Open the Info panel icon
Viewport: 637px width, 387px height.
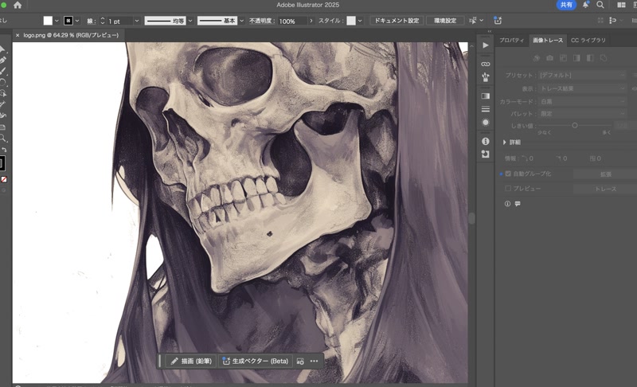point(486,141)
